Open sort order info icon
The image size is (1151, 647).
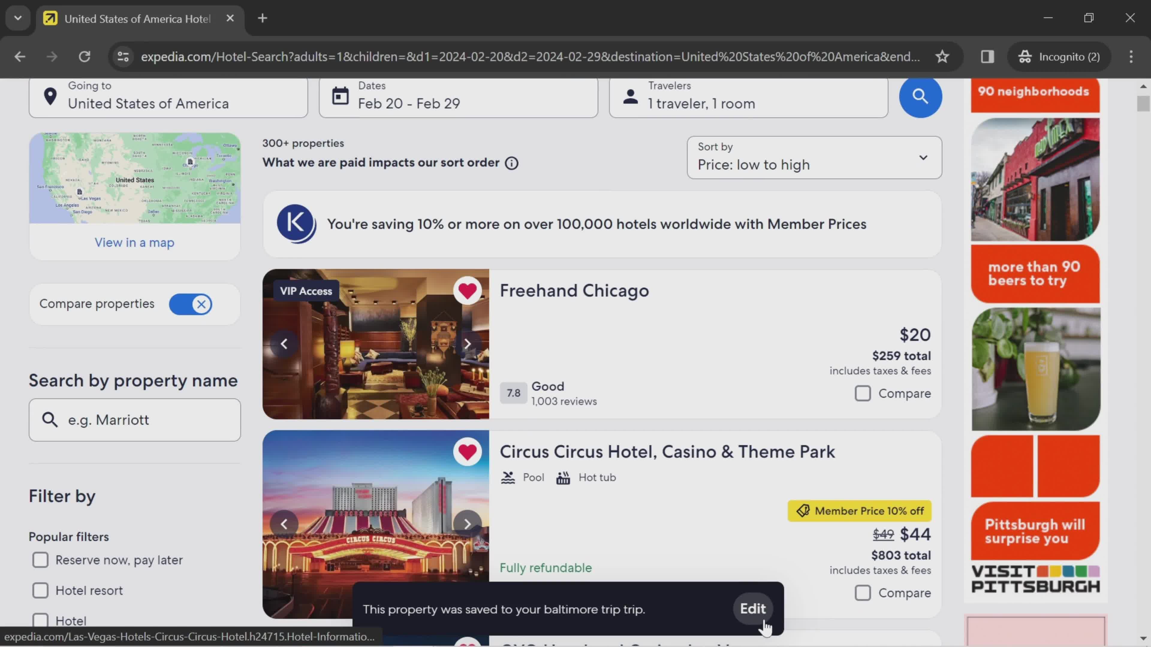click(512, 164)
